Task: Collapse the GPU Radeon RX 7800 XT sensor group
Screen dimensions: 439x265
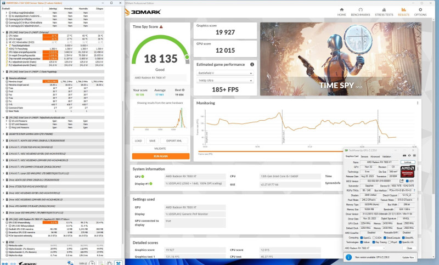Action: point(3,219)
